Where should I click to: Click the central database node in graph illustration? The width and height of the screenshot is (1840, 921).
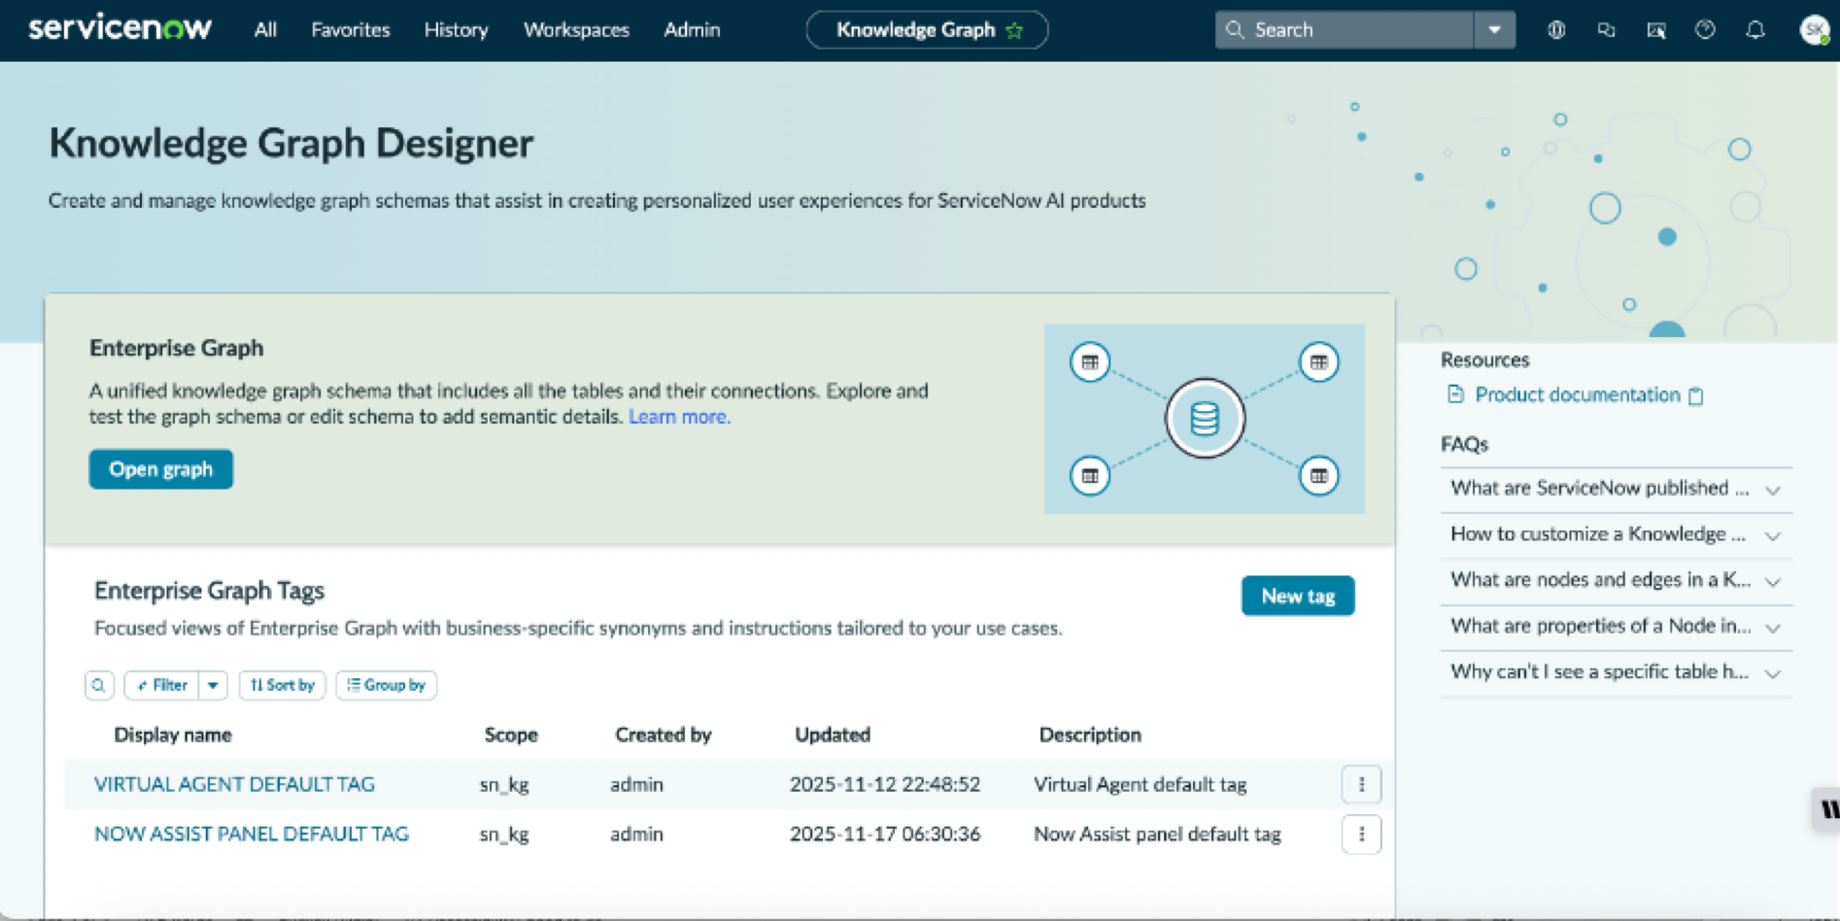click(1205, 419)
